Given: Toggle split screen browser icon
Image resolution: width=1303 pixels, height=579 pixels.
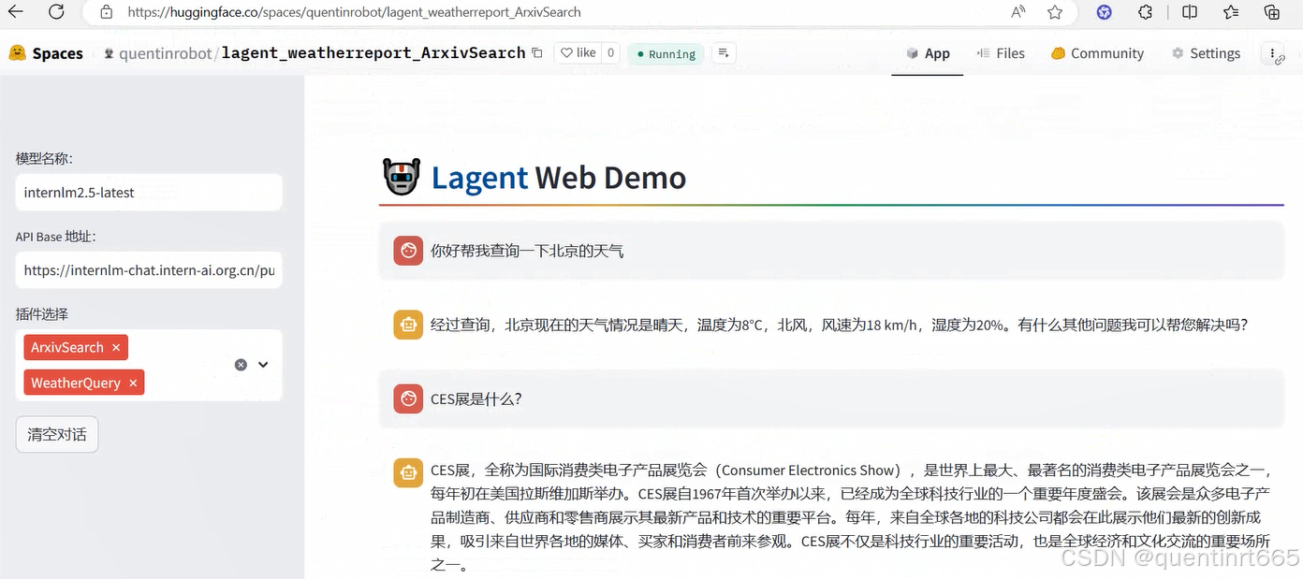Looking at the screenshot, I should click(x=1190, y=12).
